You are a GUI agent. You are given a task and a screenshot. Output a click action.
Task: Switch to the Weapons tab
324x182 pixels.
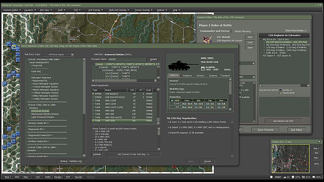pos(187,76)
